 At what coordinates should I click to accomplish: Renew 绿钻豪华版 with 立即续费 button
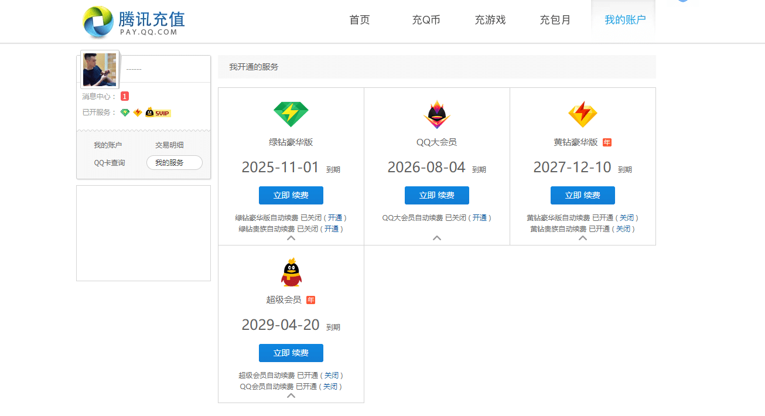click(x=291, y=195)
